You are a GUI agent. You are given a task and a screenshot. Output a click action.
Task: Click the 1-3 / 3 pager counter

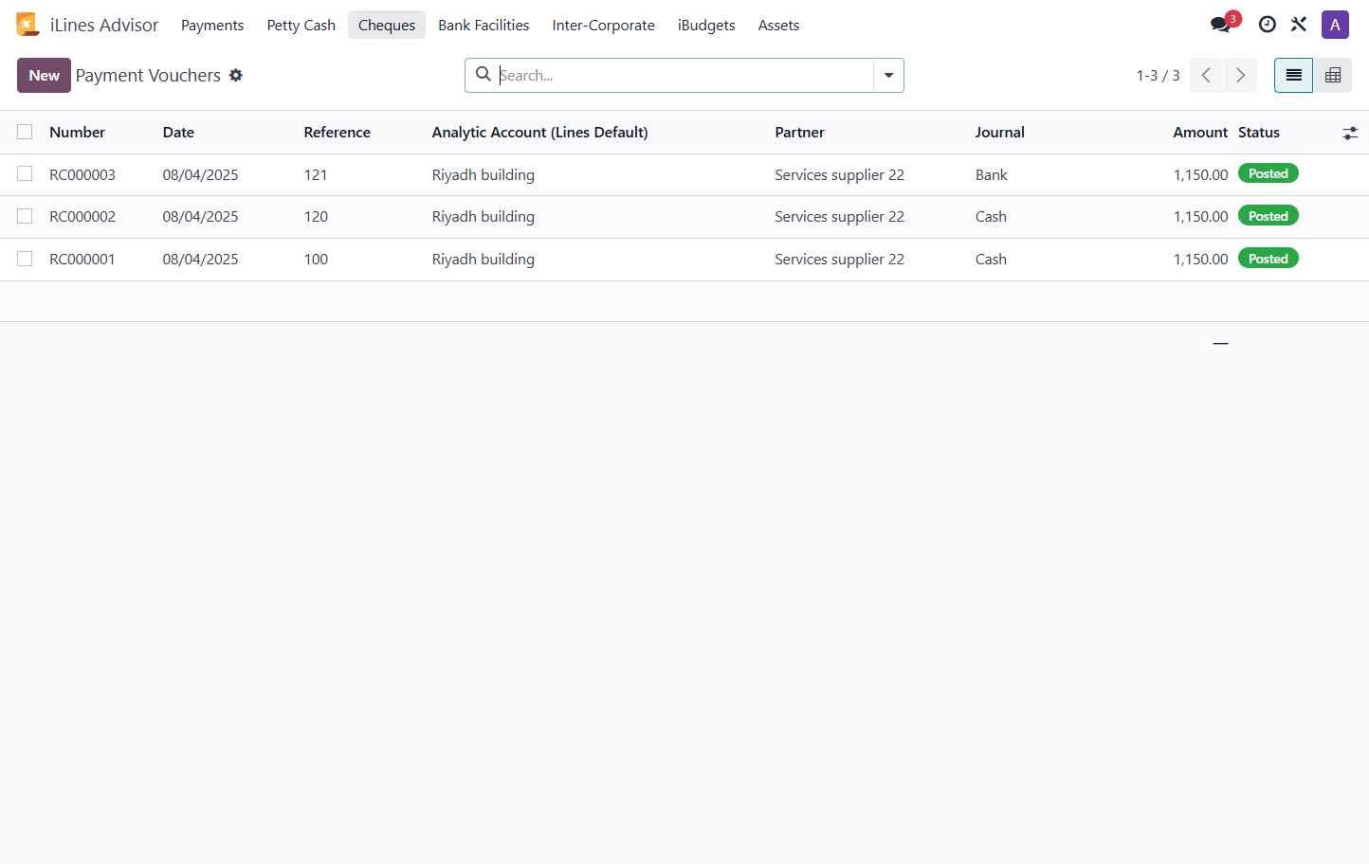pos(1158,75)
